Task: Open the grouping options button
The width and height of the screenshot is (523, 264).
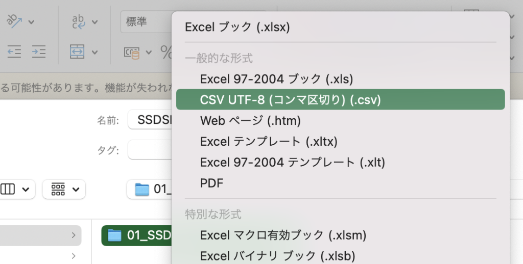Action: click(x=64, y=189)
